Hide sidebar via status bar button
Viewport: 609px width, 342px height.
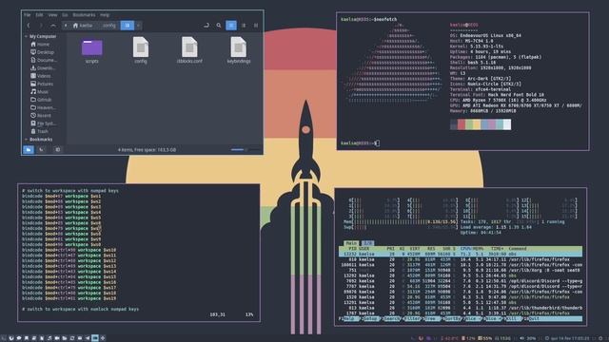click(57, 150)
